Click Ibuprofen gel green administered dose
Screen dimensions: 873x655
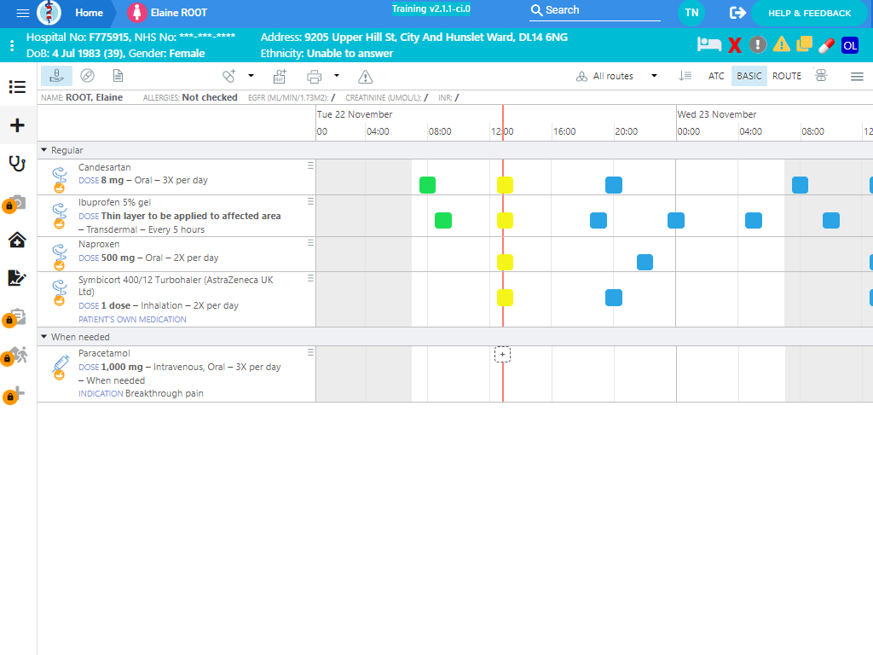coord(443,221)
